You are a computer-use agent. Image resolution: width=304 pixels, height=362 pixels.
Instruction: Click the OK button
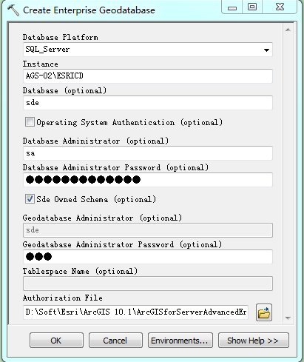56,341
